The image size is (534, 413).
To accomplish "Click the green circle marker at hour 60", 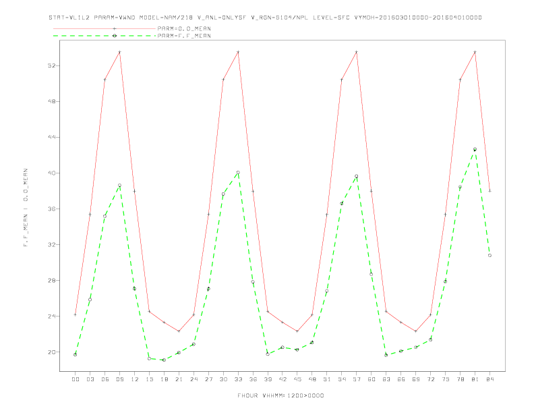I will [372, 274].
